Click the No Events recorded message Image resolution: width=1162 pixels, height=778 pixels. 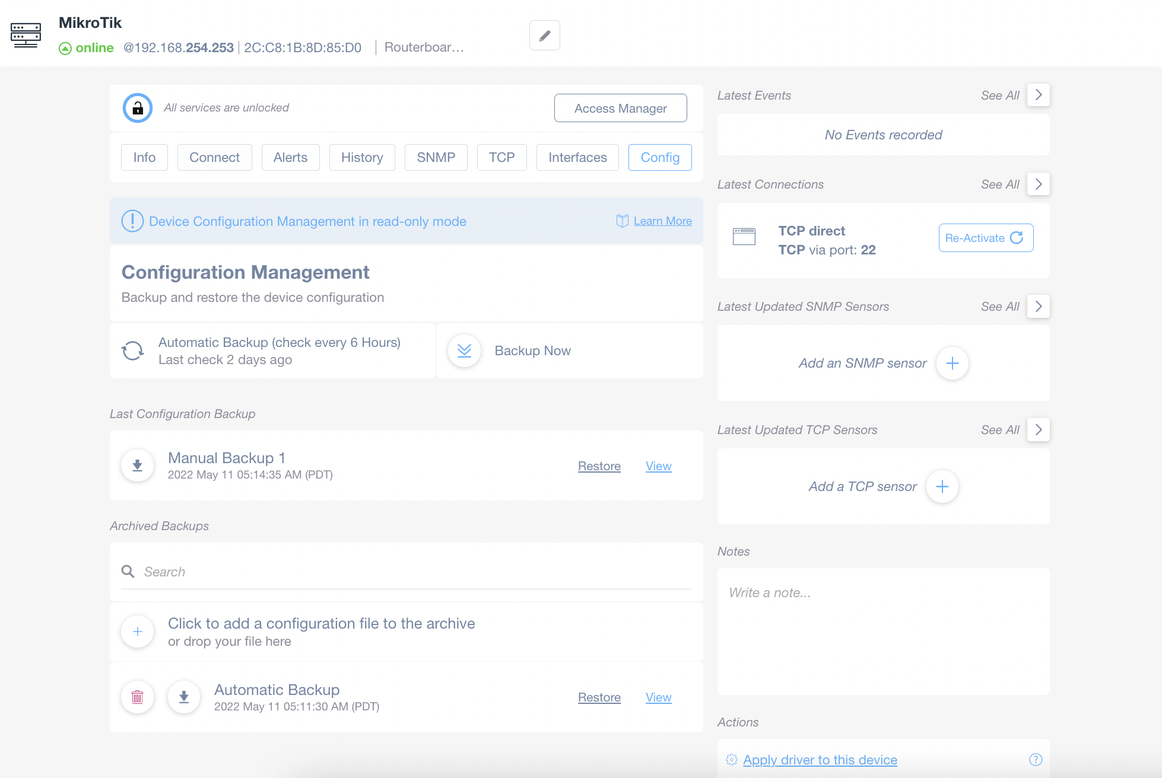point(883,135)
